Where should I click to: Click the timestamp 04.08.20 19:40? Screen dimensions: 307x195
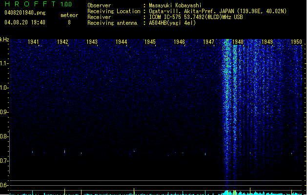(25, 22)
